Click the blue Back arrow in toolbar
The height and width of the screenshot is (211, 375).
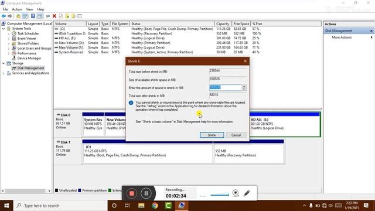click(x=4, y=16)
